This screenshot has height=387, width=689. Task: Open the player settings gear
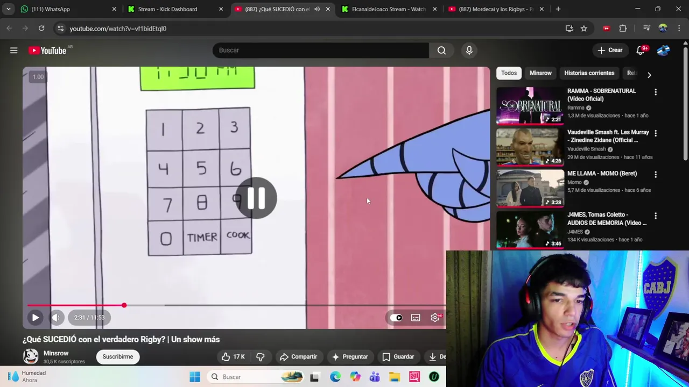(x=435, y=318)
